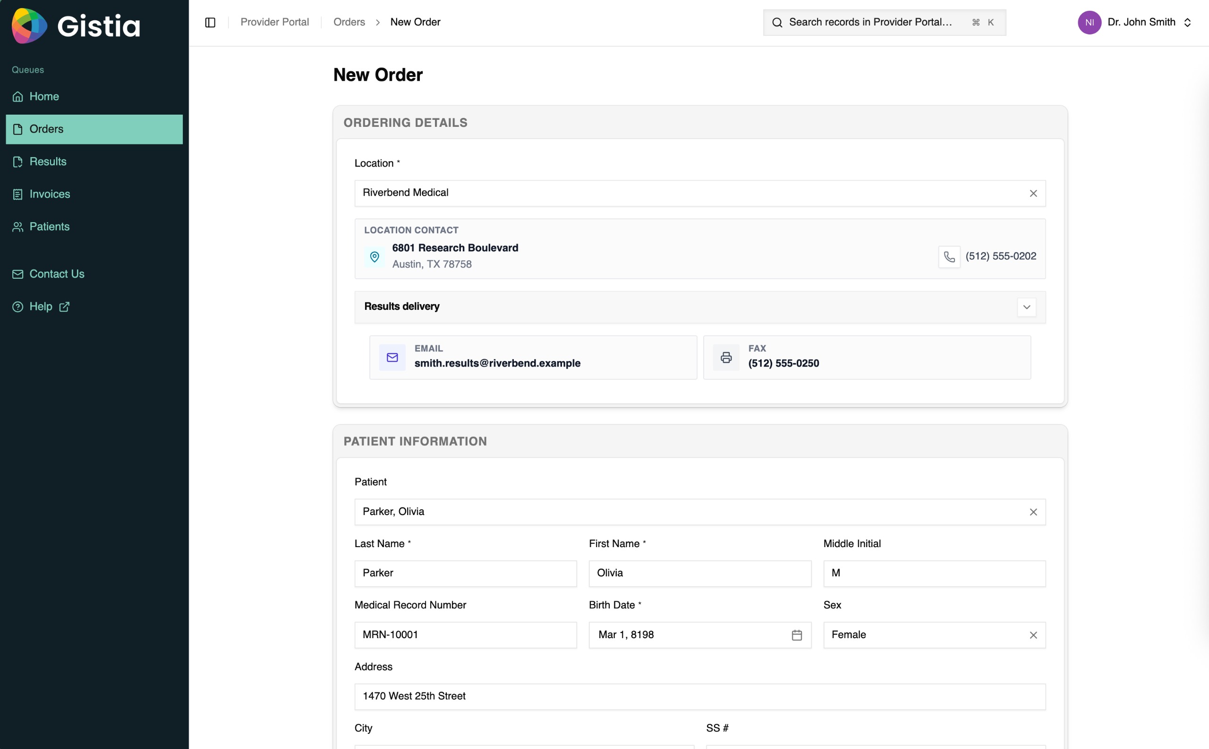
Task: Click the fax number (512) 555-0250
Action: (x=783, y=364)
